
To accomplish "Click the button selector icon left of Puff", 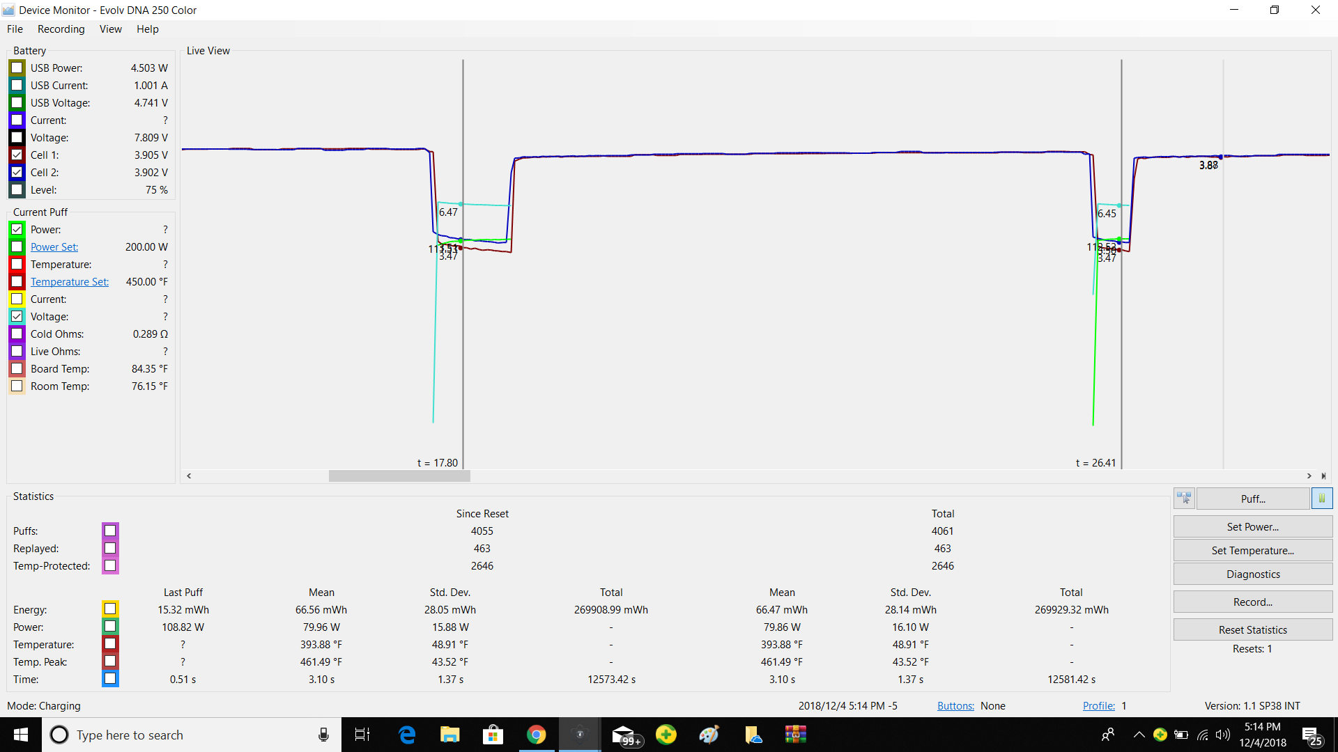I will (1184, 499).
